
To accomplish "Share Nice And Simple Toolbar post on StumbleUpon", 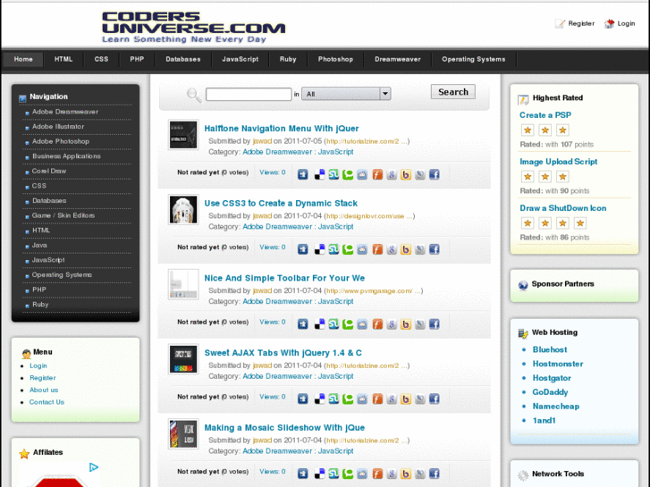I will tap(333, 324).
